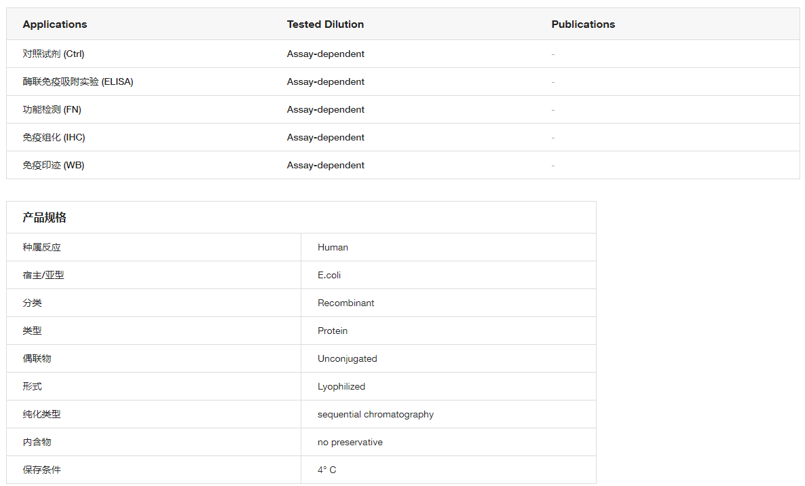
Task: Click the 功能检测 (FN) application entry
Action: point(52,109)
